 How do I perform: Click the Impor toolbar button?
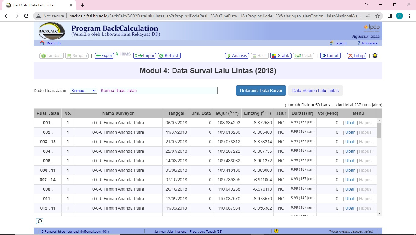(x=145, y=56)
